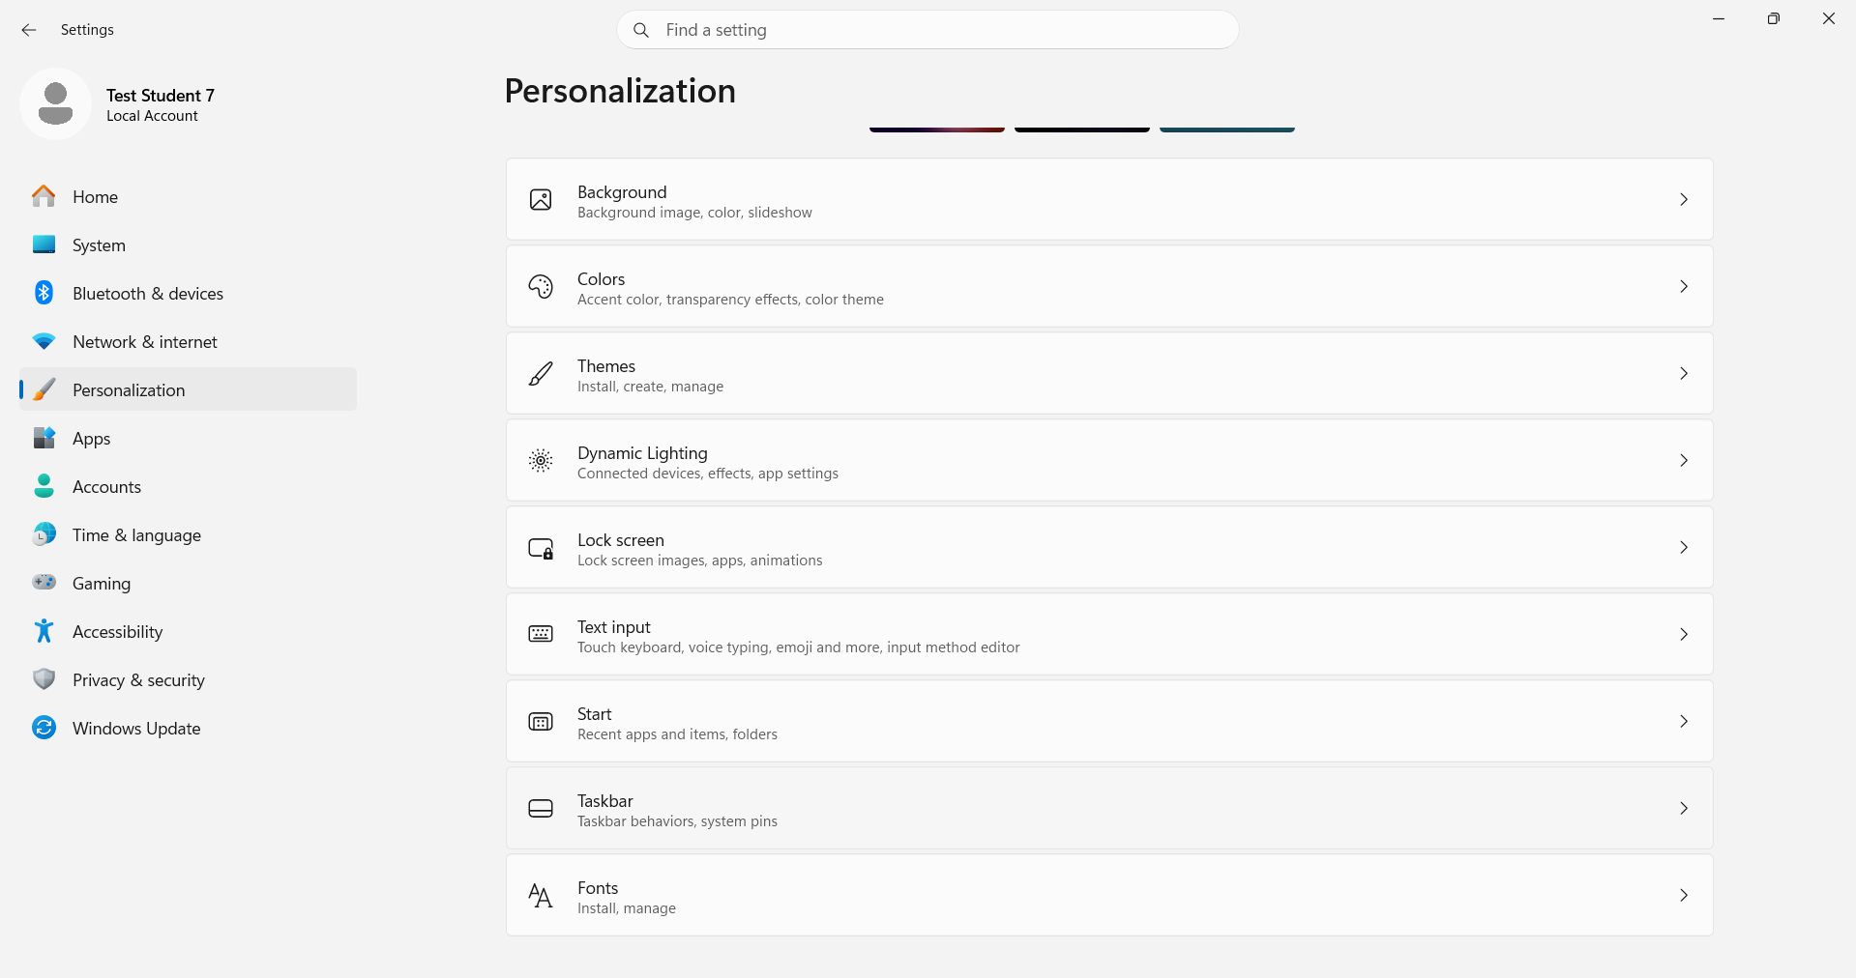Click the Dynamic Lighting sun icon
Image resolution: width=1856 pixels, height=978 pixels.
(x=541, y=461)
